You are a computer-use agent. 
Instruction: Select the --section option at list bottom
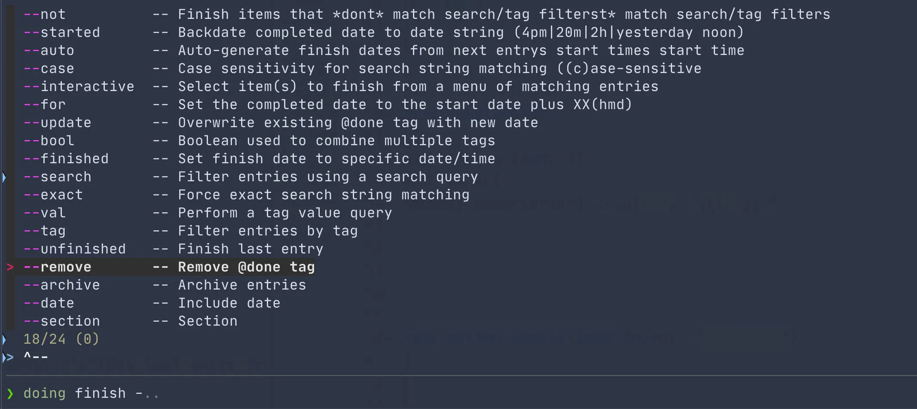pyautogui.click(x=62, y=321)
